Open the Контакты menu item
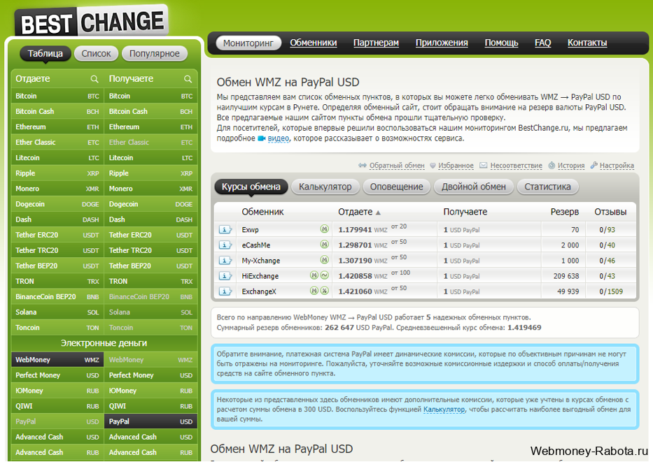Image resolution: width=653 pixels, height=462 pixels. click(x=587, y=43)
